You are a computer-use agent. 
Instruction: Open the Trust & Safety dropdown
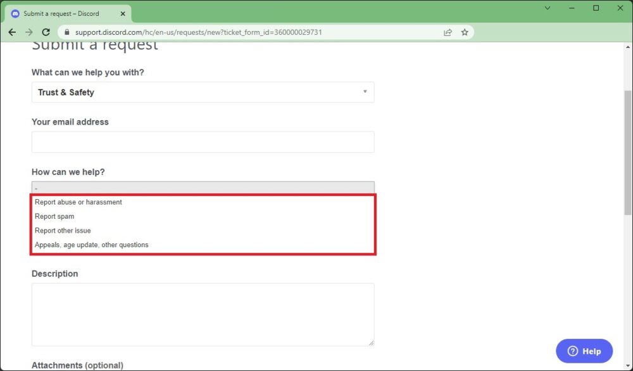click(203, 92)
